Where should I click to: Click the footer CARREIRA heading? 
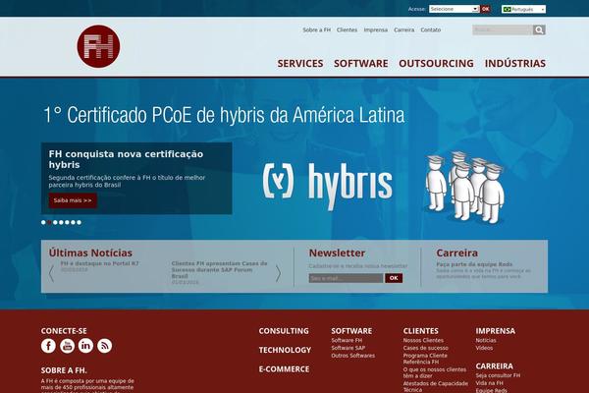pyautogui.click(x=495, y=365)
